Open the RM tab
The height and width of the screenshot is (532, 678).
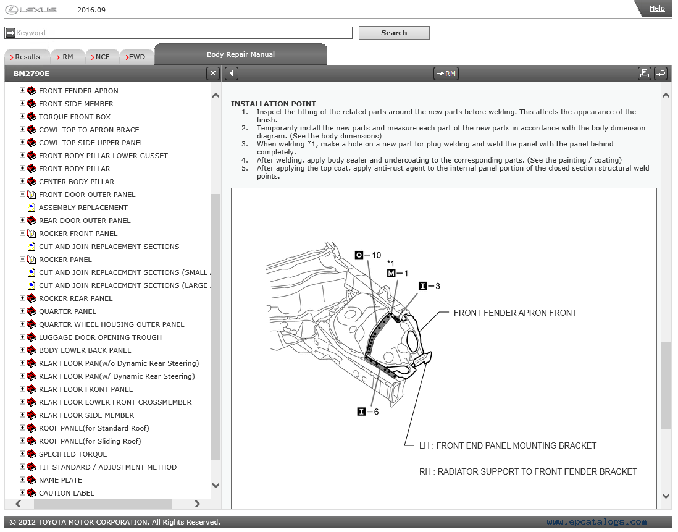pos(67,57)
